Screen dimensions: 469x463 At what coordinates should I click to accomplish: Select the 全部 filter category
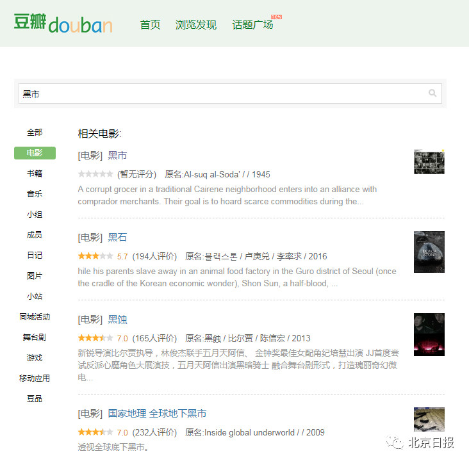(35, 133)
